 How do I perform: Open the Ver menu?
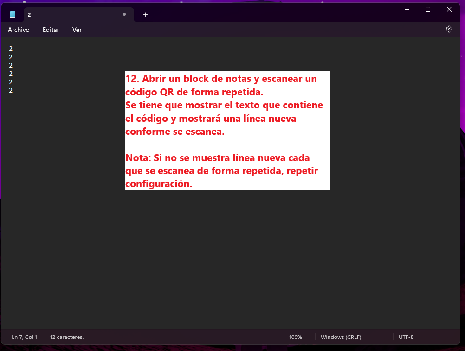click(x=77, y=30)
